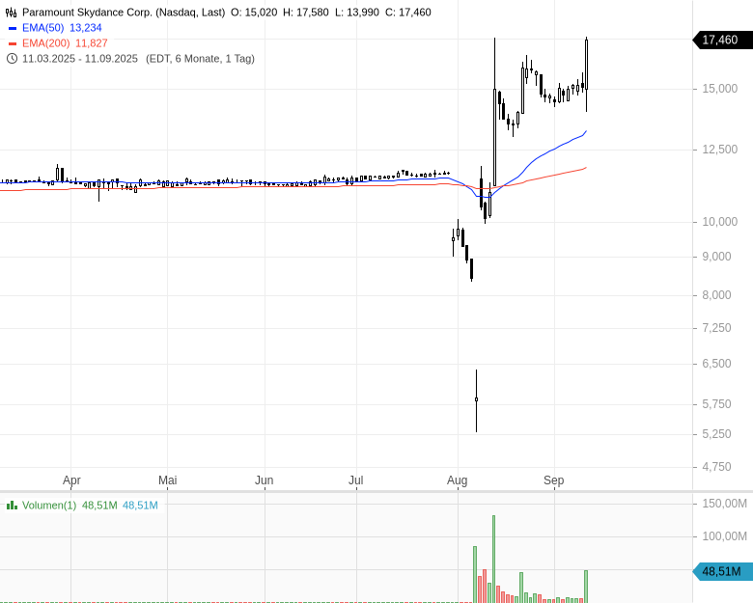Click the closing value C: 17,460
753x603 pixels.
[x=408, y=13]
